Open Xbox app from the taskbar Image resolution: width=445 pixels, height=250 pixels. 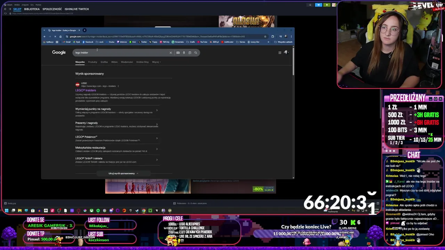pyautogui.click(x=91, y=210)
